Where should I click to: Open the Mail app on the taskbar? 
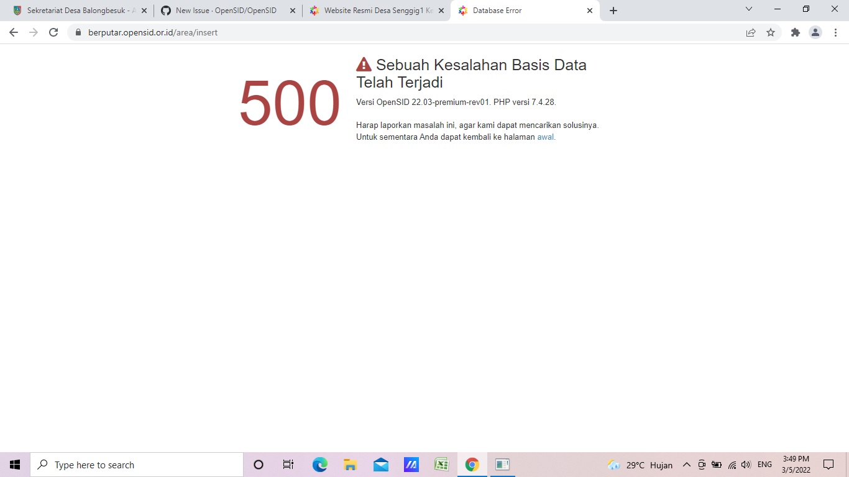coord(380,465)
